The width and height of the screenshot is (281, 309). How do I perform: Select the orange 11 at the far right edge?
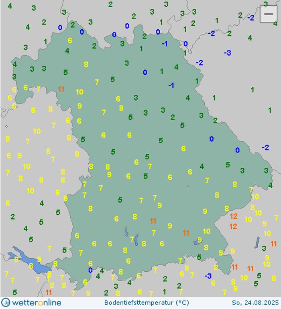point(273,244)
